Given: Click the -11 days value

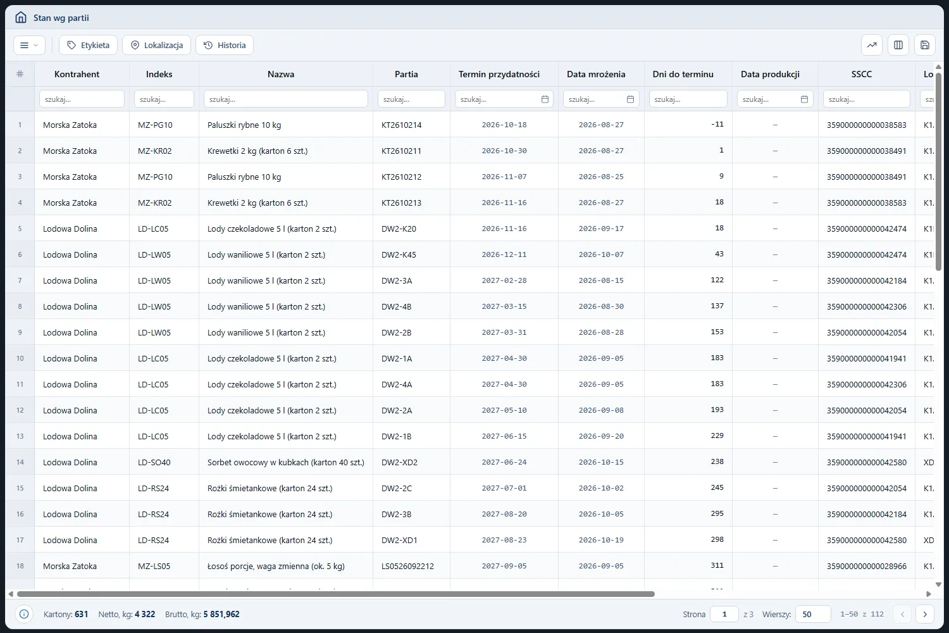Looking at the screenshot, I should [717, 125].
